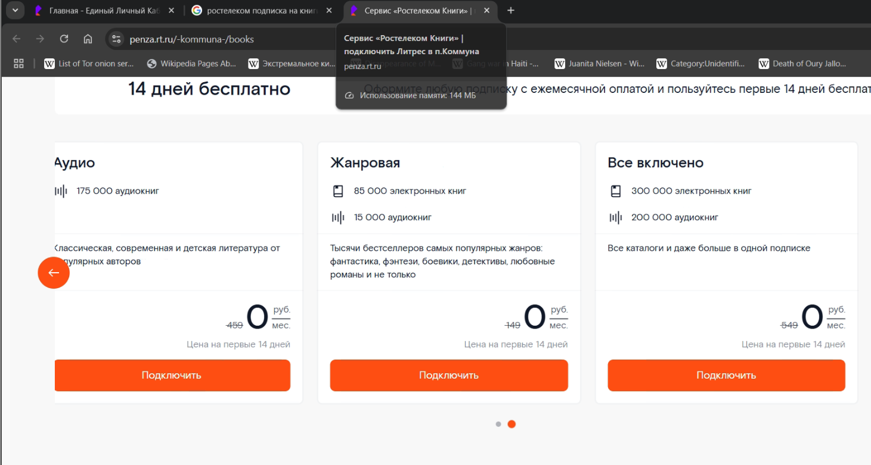Viewport: 871px width, 465px height.
Task: Click Подключить for the Все включено subscription
Action: (726, 375)
